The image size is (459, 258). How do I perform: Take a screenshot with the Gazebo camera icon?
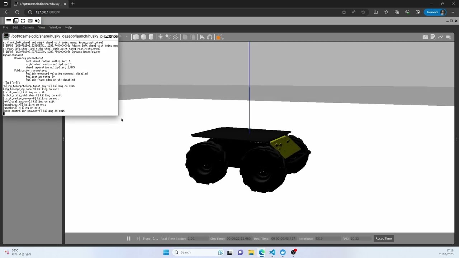pyautogui.click(x=425, y=37)
